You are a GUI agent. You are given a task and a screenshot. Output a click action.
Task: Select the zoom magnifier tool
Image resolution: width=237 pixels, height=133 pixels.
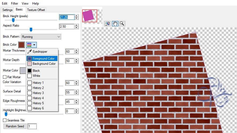point(122,24)
